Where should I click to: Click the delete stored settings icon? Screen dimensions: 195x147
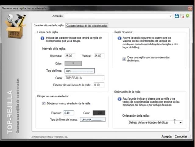coord(182,16)
